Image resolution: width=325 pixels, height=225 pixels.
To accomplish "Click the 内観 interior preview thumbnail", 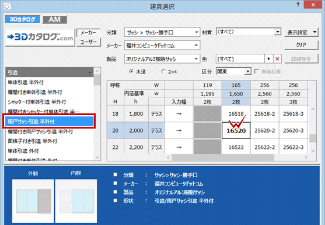I will coord(76,201).
